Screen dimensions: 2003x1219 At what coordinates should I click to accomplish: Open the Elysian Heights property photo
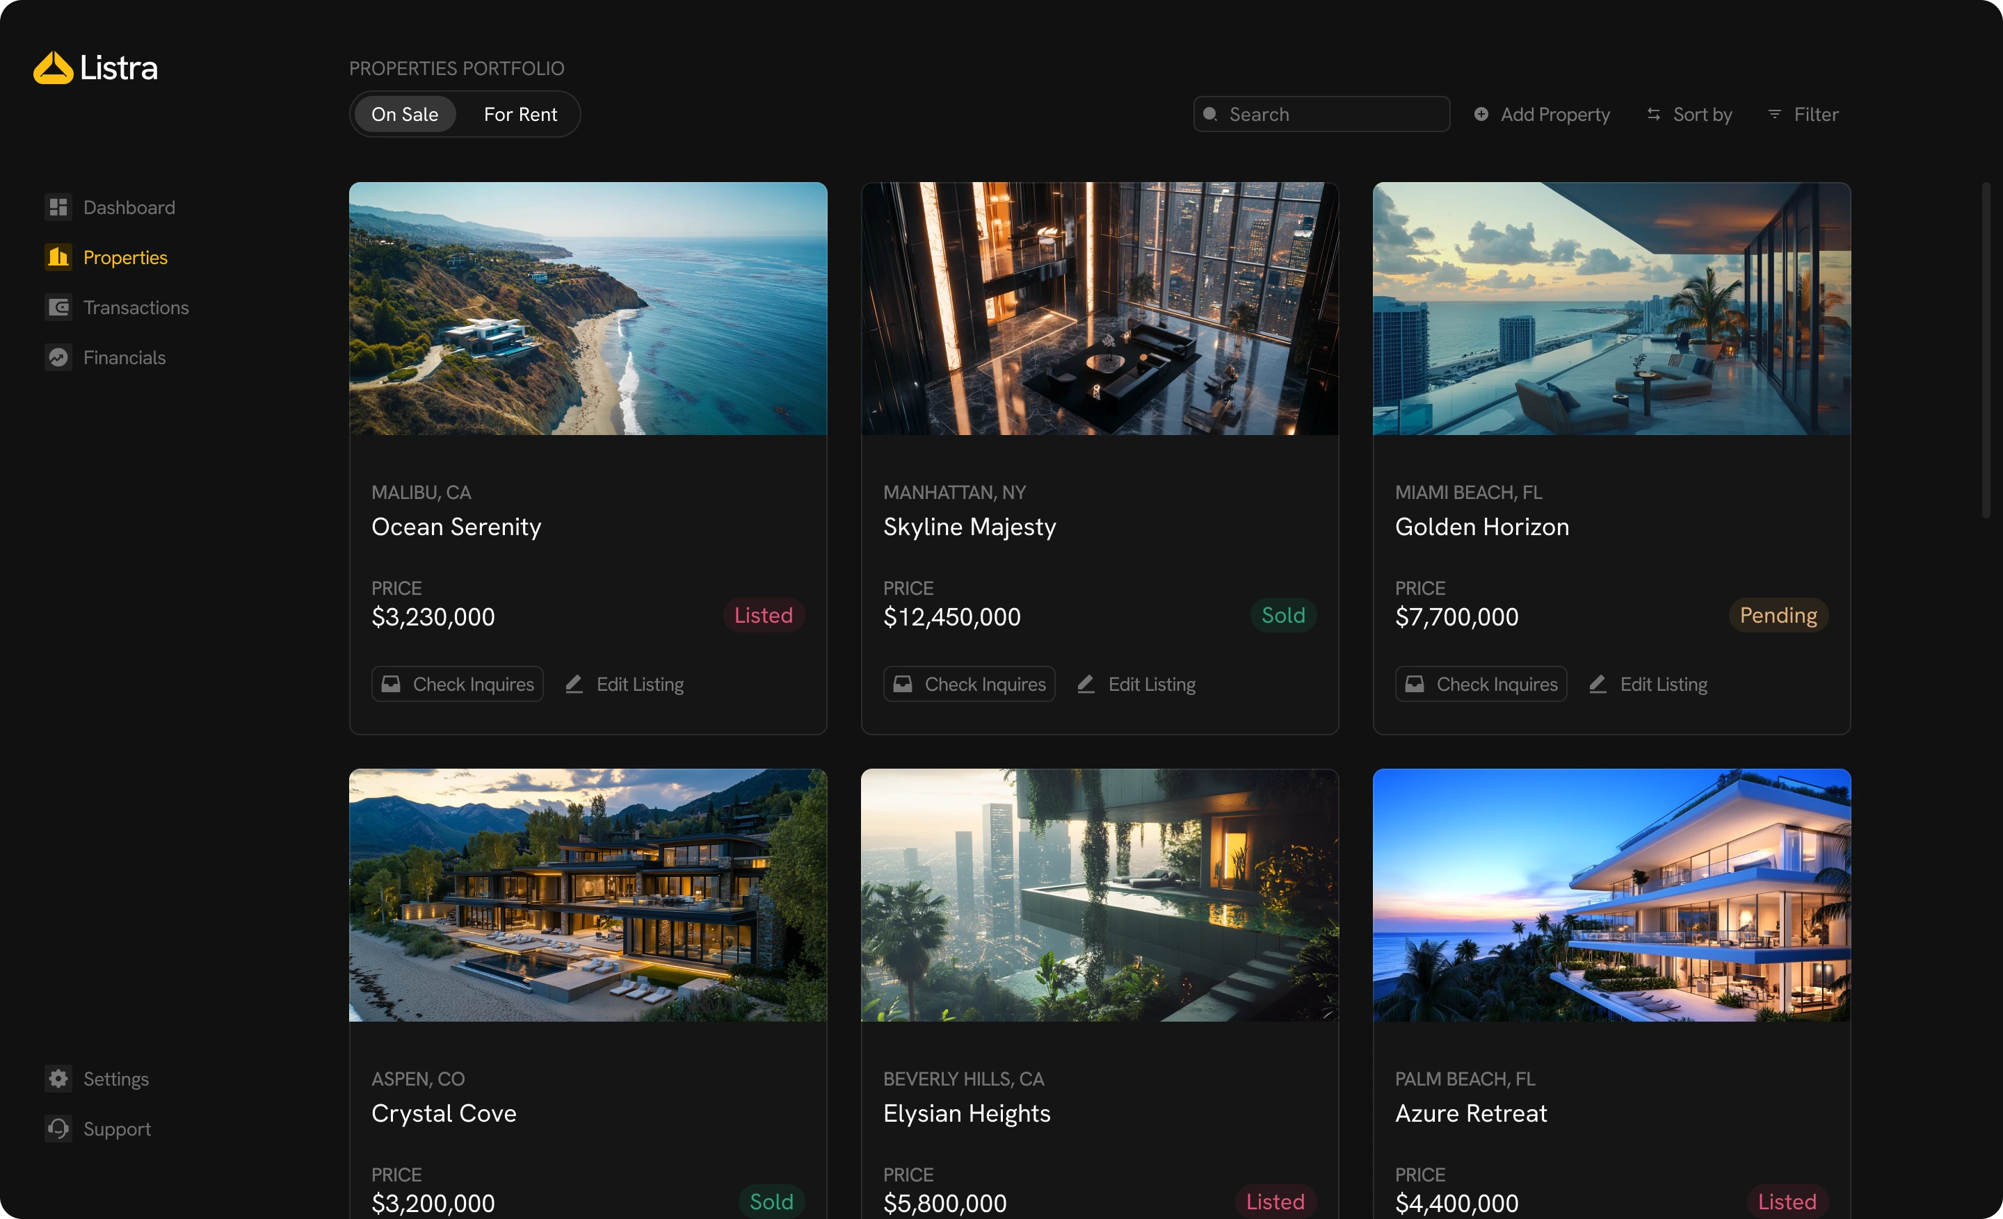tap(1100, 895)
